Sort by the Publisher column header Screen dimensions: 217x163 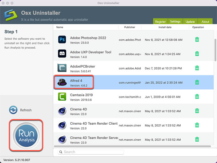pos(130,27)
